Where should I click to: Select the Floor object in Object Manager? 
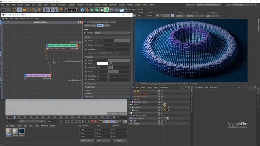[x=134, y=121]
